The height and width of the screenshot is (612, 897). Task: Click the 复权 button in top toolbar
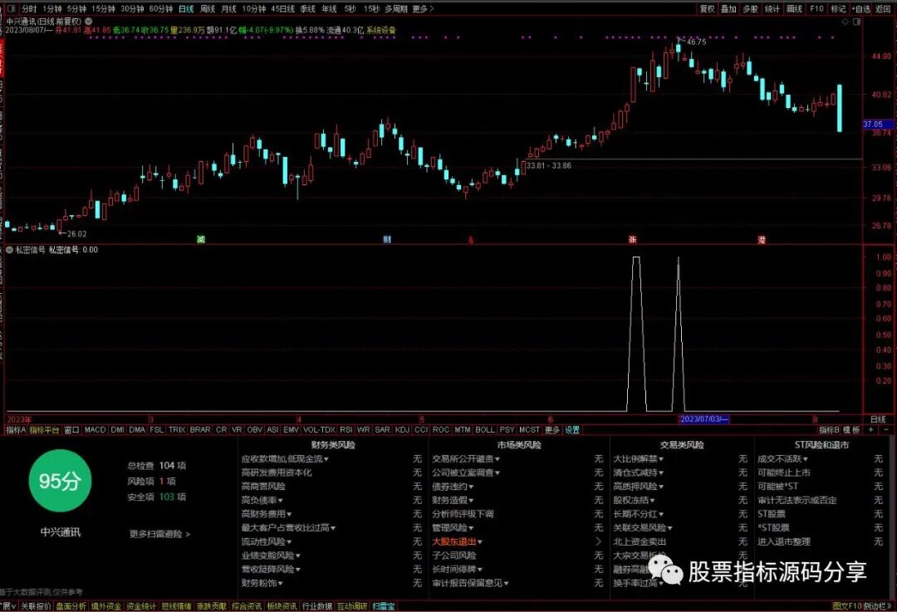[x=707, y=8]
